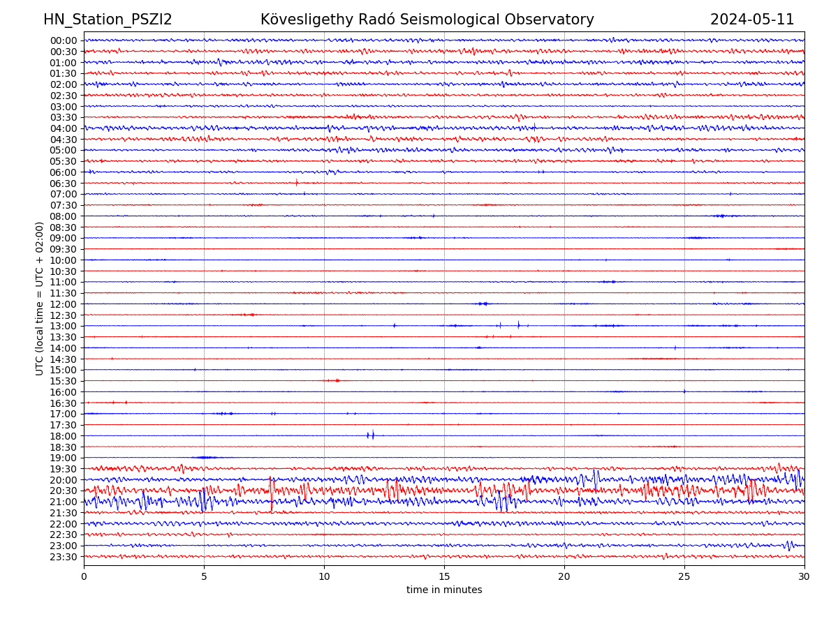Image resolution: width=838 pixels, height=628 pixels.
Task: Click the x-axis tick labeled 0
Action: pyautogui.click(x=84, y=577)
